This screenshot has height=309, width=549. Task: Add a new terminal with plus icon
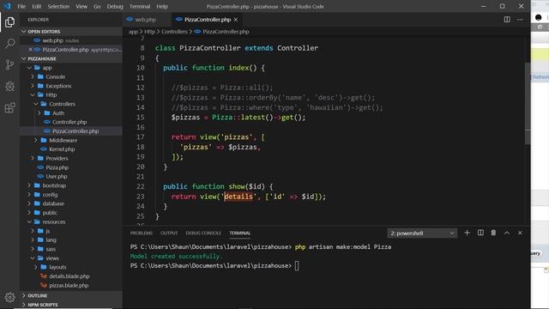(467, 233)
